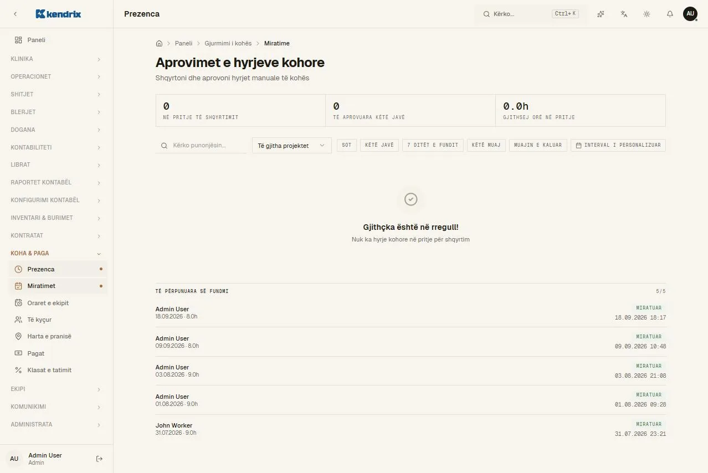
Task: Click the sparkle AI assistant icon
Action: pos(601,14)
